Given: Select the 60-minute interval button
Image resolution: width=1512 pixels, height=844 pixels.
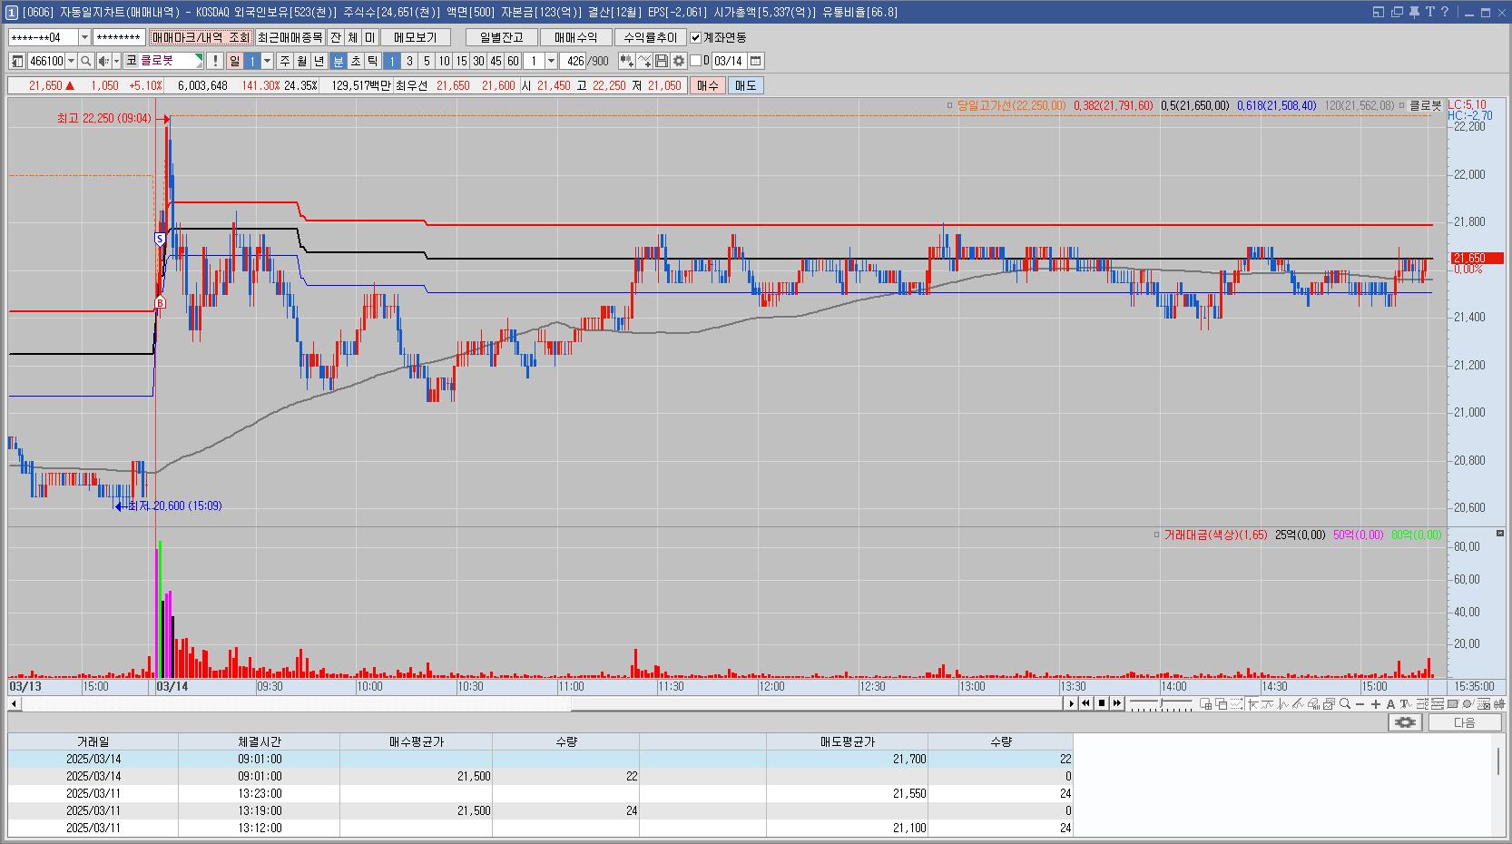Looking at the screenshot, I should pos(513,61).
